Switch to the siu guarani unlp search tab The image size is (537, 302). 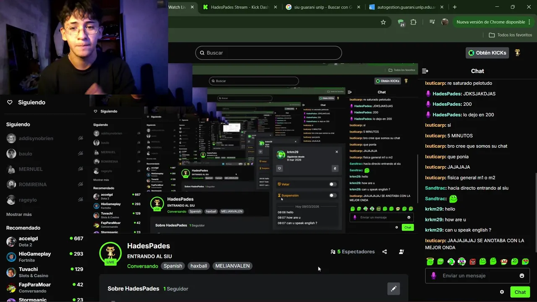click(323, 7)
